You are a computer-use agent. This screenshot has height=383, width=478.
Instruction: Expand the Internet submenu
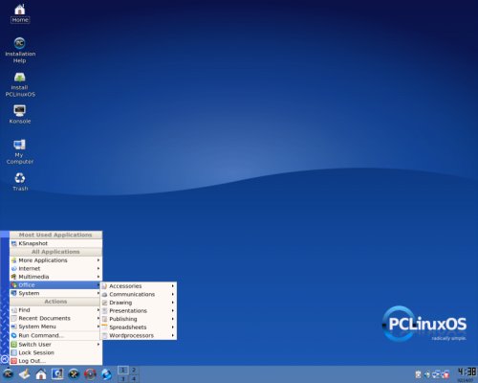(55, 268)
